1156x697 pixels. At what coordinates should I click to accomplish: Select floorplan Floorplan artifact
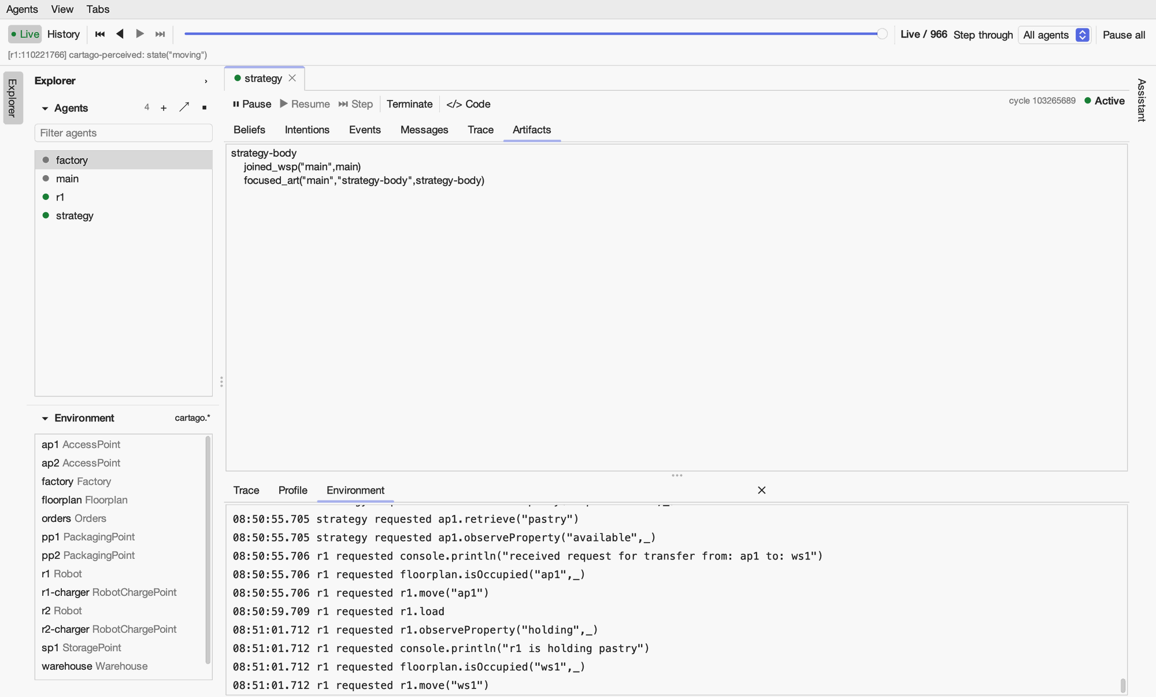(120, 500)
